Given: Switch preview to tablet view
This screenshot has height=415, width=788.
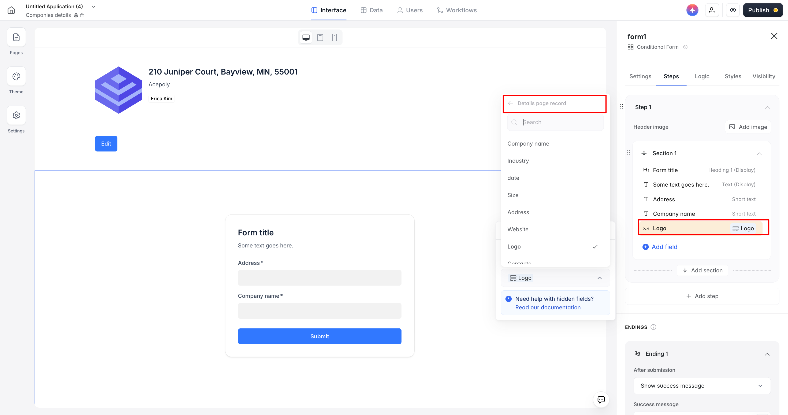Looking at the screenshot, I should click(320, 37).
